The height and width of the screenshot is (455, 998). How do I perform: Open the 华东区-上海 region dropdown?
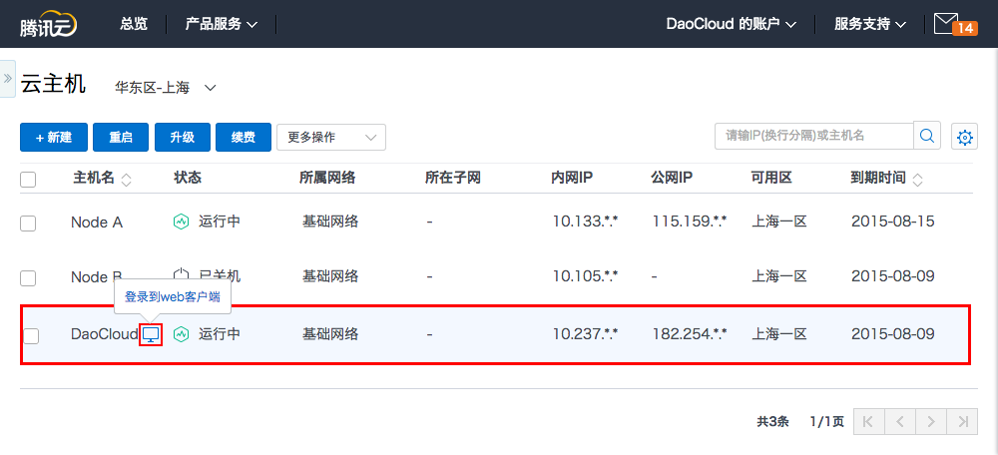pos(166,88)
